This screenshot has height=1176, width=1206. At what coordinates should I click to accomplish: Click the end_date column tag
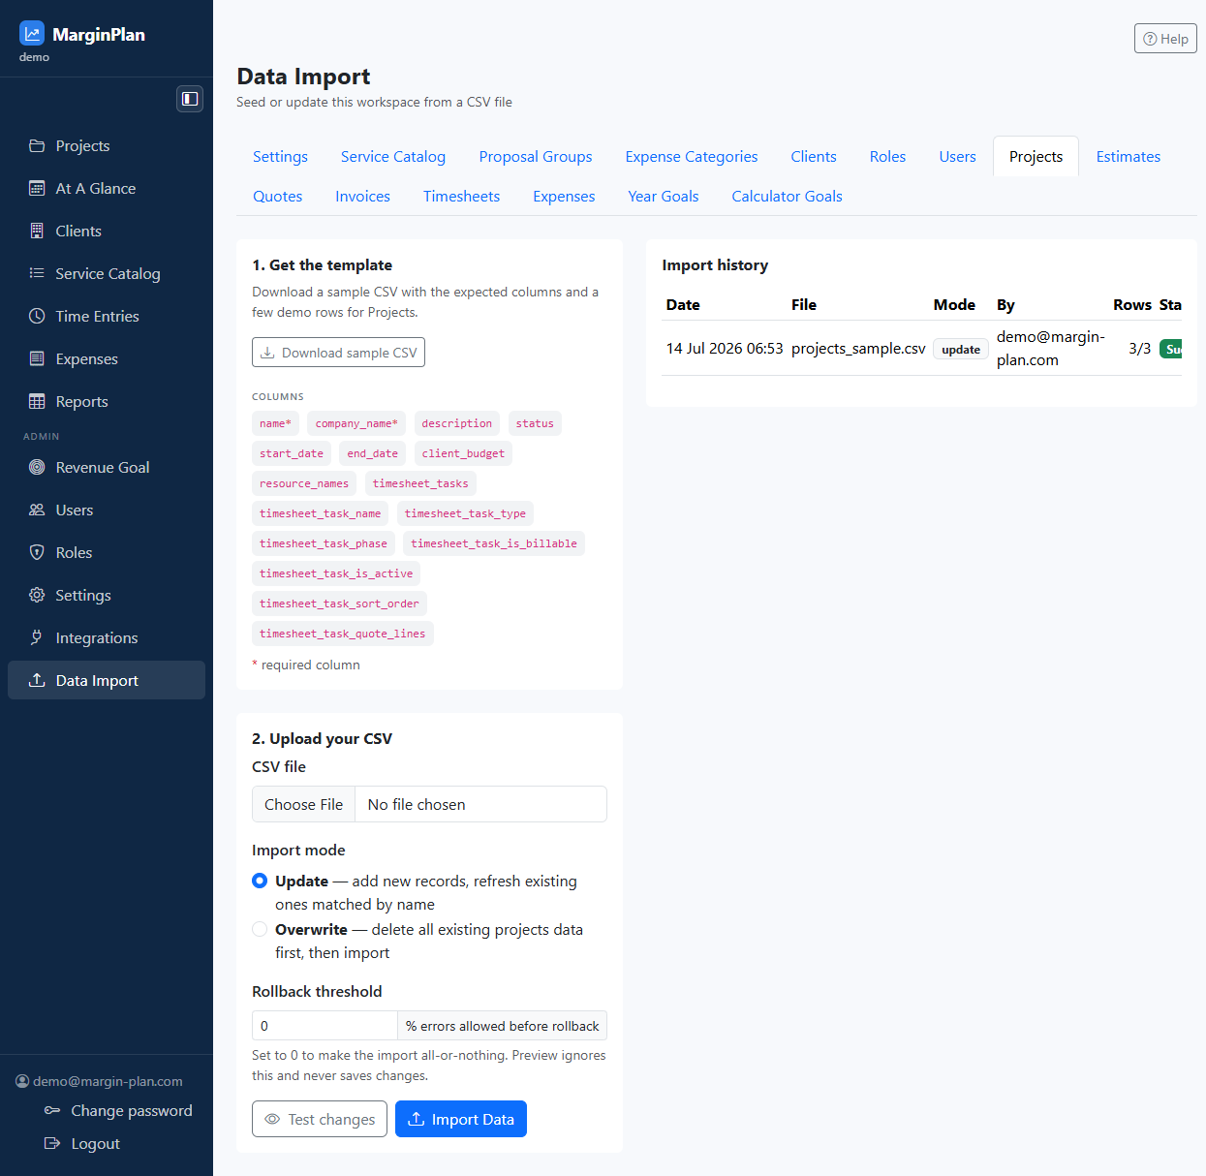tap(372, 453)
